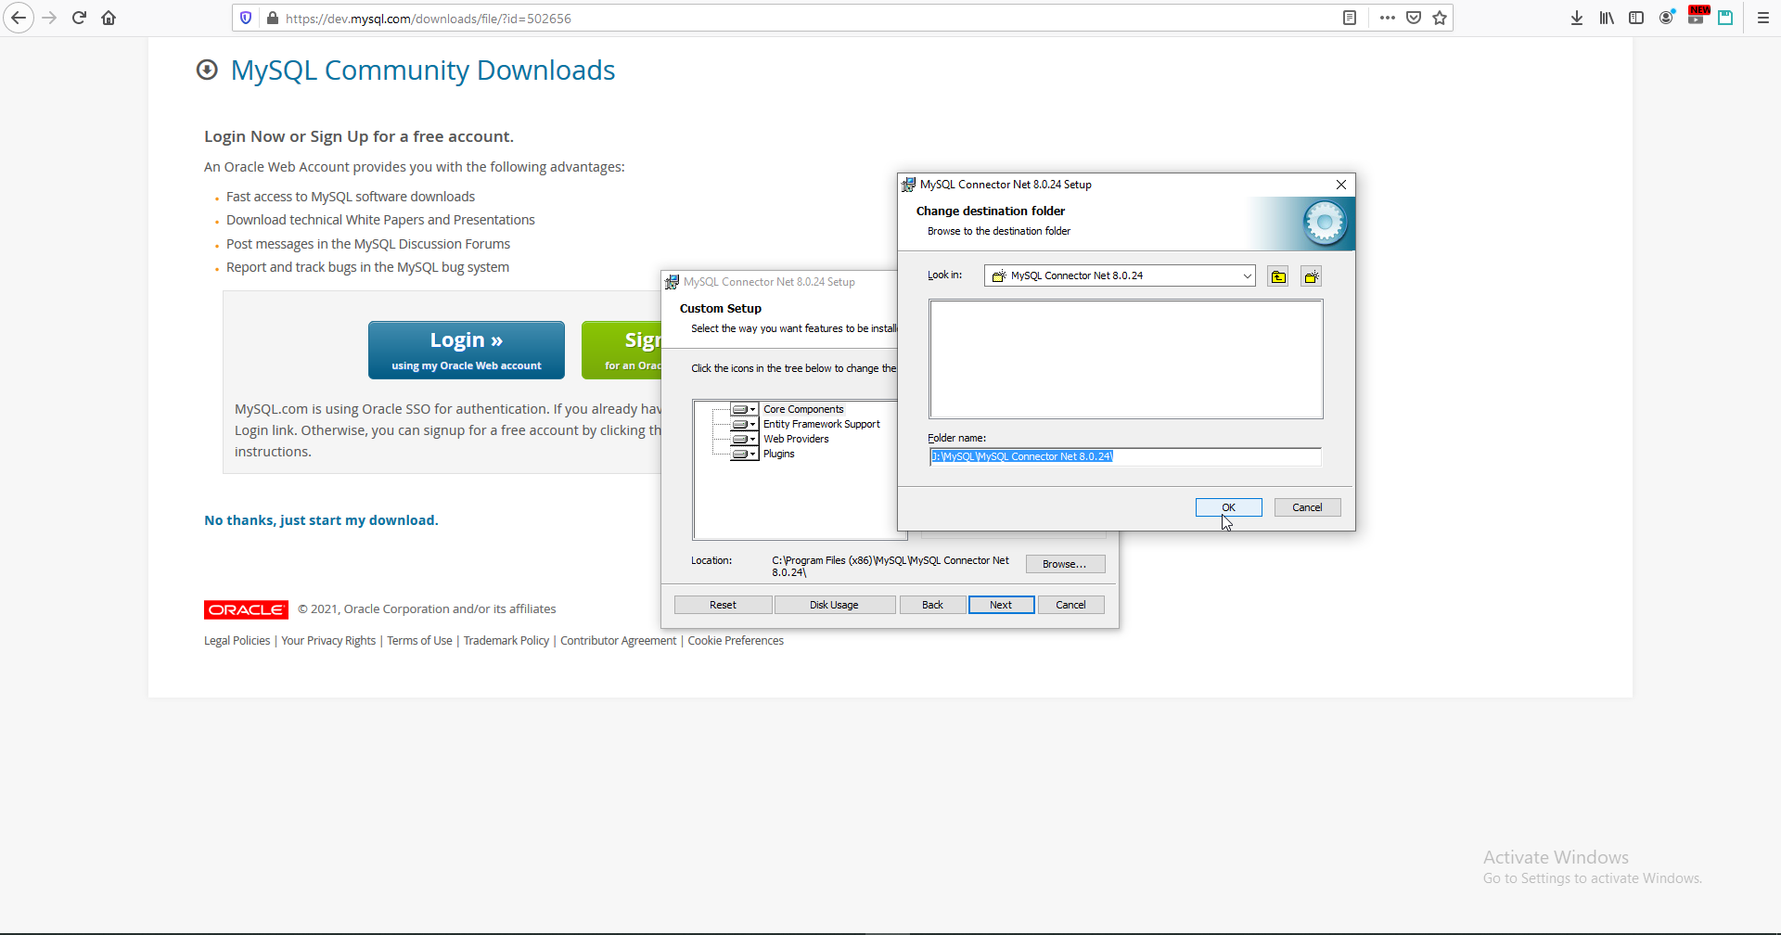The width and height of the screenshot is (1781, 935).
Task: Cancel the Custom Setup wizard
Action: tap(1070, 605)
